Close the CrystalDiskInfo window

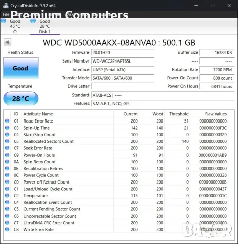(x=229, y=6)
